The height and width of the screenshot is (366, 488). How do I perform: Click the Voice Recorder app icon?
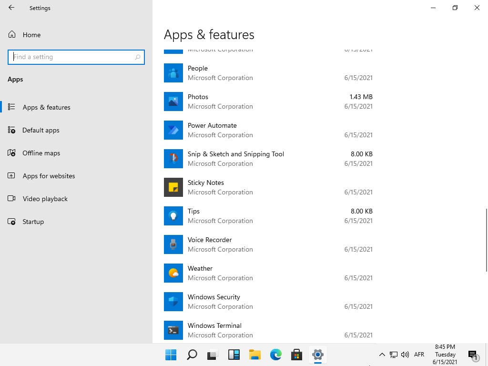pos(173,244)
